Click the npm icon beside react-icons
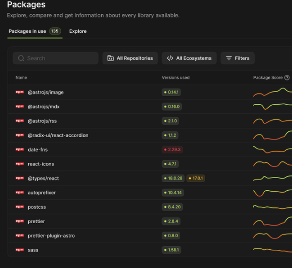The image size is (292, 268). coord(20,164)
